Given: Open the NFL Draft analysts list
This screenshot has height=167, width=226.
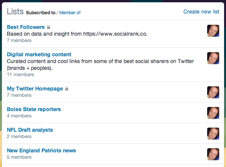Looking at the screenshot, I should pos(30,130).
